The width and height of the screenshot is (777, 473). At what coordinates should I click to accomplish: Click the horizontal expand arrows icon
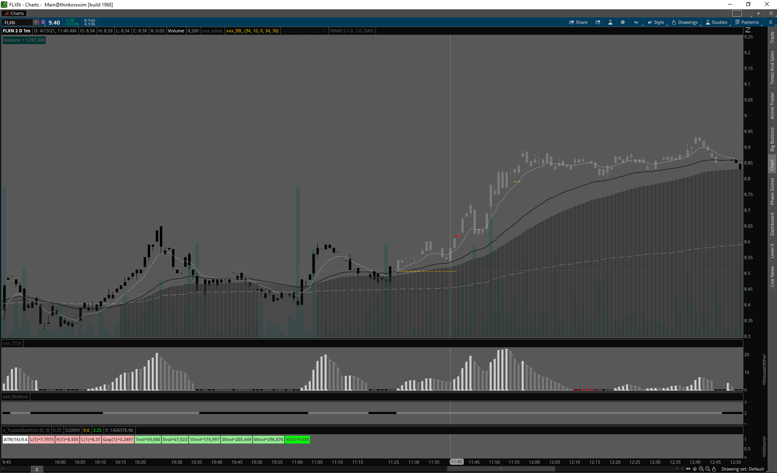(x=688, y=469)
